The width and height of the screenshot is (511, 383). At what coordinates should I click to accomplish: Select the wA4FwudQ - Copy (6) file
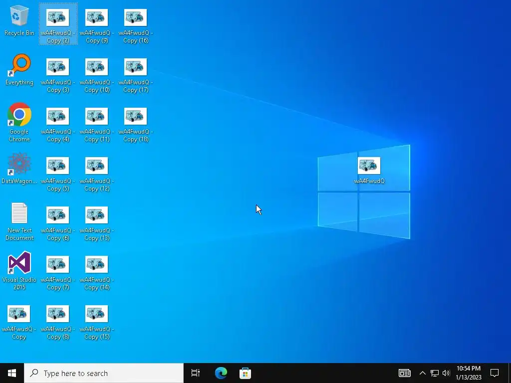[58, 224]
